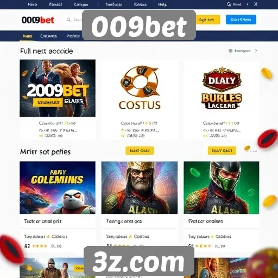Click the first item in the top menu bar
The height and width of the screenshot is (278, 278).
33,4
